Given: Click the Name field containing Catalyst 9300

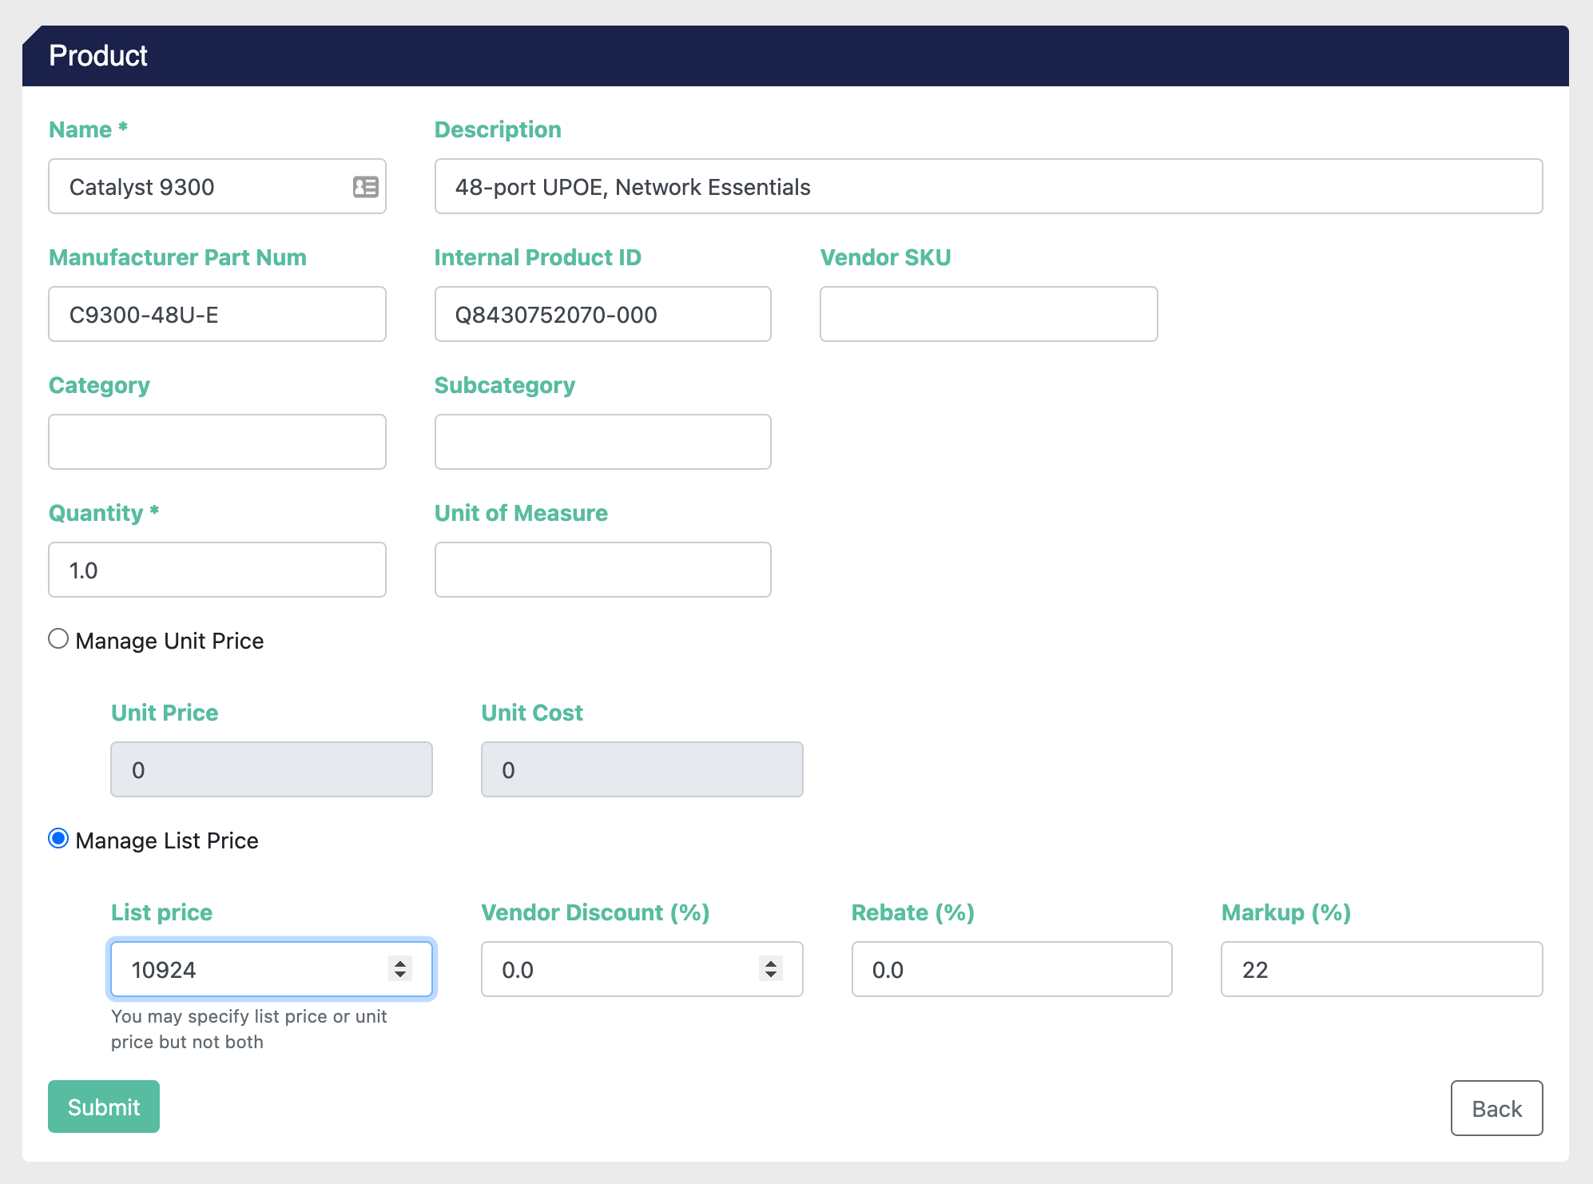Looking at the screenshot, I should click(x=200, y=187).
